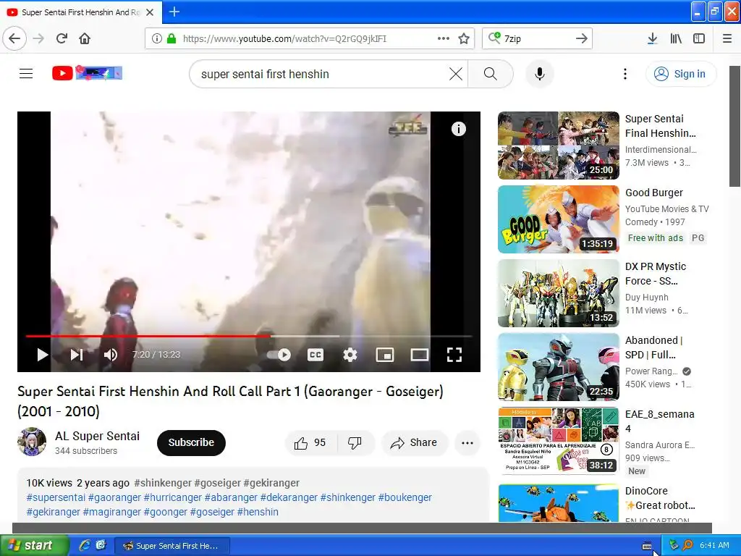Viewport: 741px width, 556px height.
Task: Share this video
Action: (414, 443)
